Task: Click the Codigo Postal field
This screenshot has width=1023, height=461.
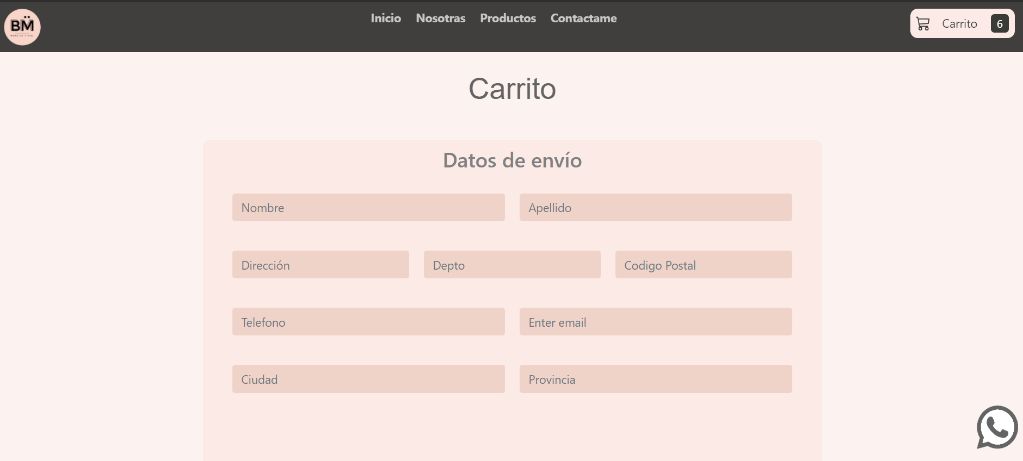Action: (x=703, y=265)
